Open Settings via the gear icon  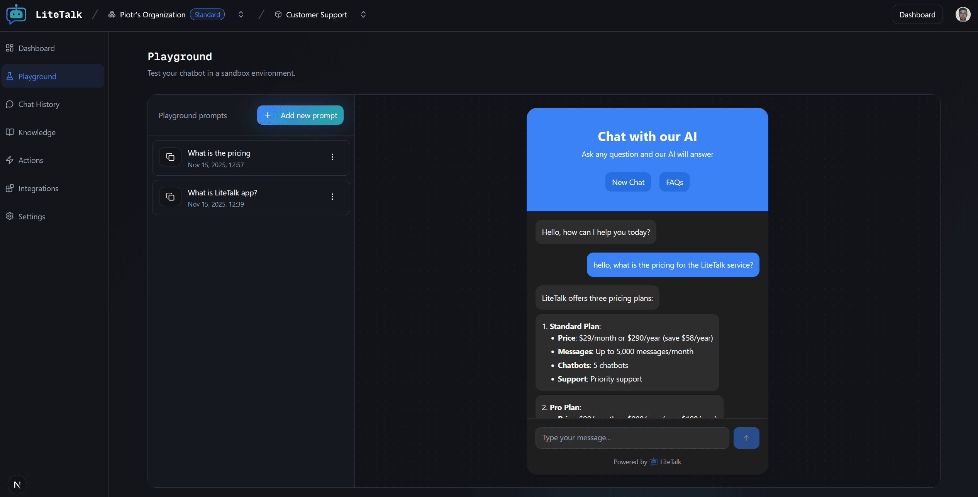coord(10,216)
